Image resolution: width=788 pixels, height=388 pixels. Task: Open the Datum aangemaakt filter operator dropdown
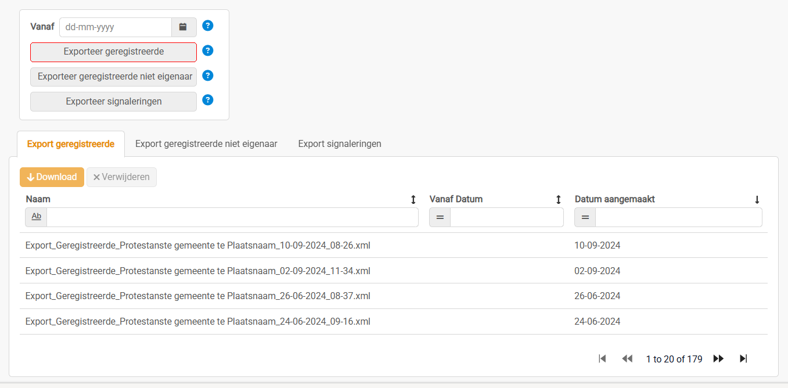pyautogui.click(x=585, y=217)
